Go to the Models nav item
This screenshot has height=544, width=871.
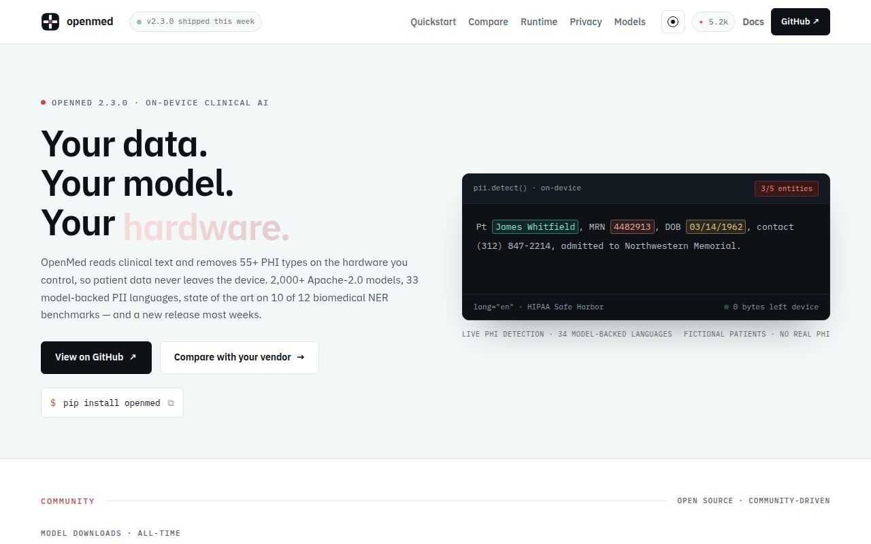tap(629, 22)
